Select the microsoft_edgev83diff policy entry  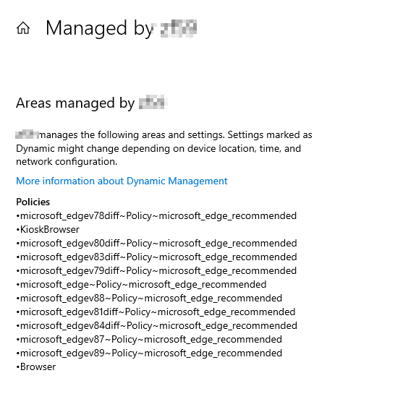click(156, 257)
